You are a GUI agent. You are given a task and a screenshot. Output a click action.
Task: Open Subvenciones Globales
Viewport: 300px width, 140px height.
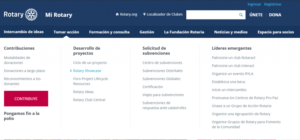161,79
